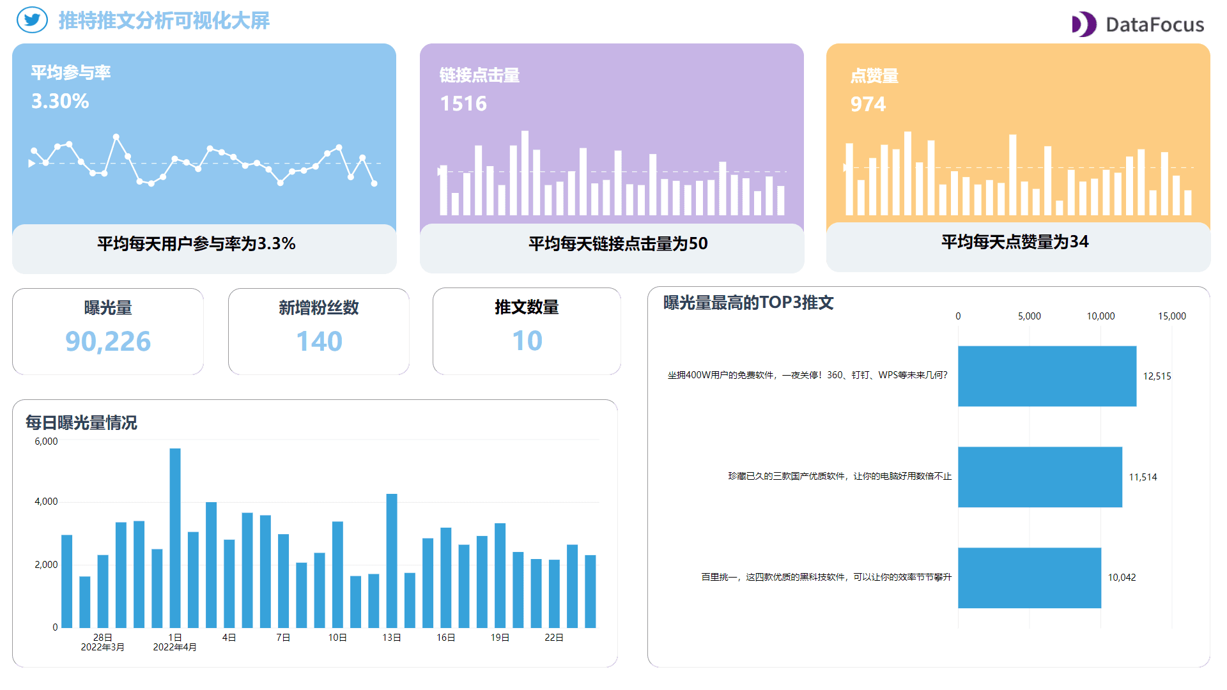The image size is (1227, 690).
Task: Click the DataFocus logo
Action: (x=1138, y=24)
